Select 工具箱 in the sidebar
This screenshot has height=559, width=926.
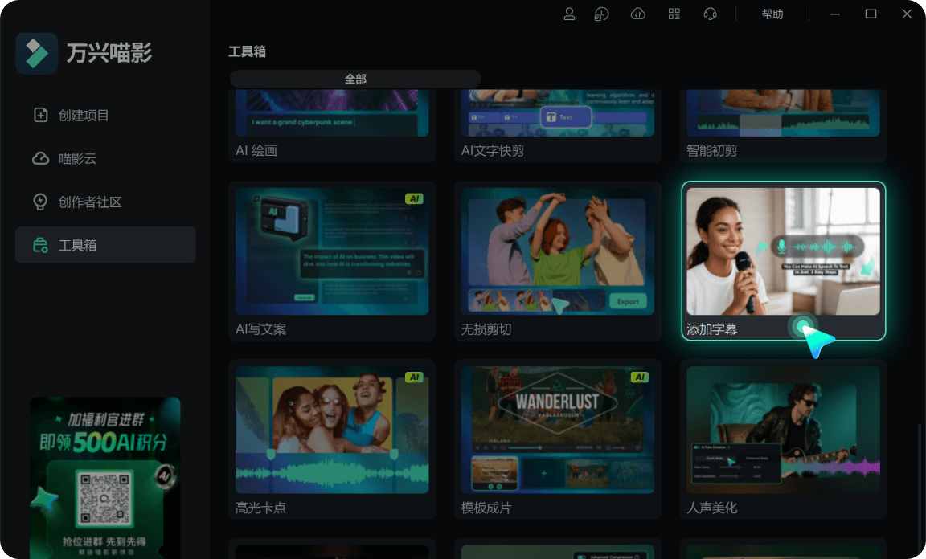pos(105,244)
